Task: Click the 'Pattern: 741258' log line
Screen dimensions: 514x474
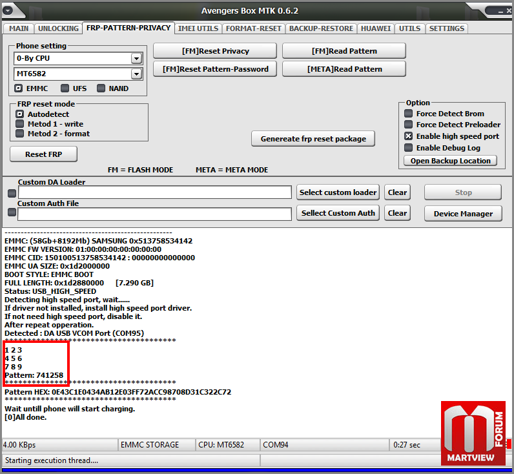Action: click(34, 375)
